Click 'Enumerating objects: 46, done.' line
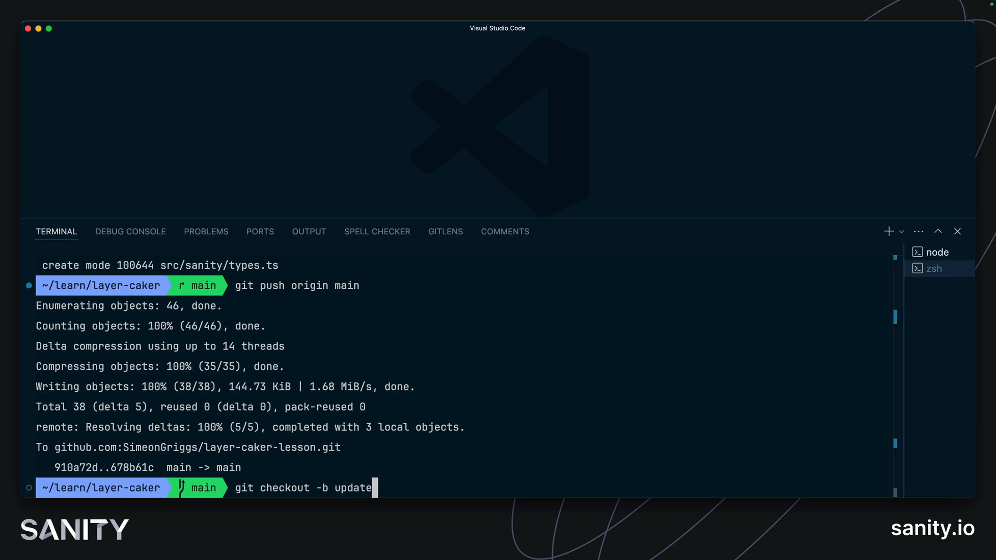The width and height of the screenshot is (996, 560). point(129,306)
